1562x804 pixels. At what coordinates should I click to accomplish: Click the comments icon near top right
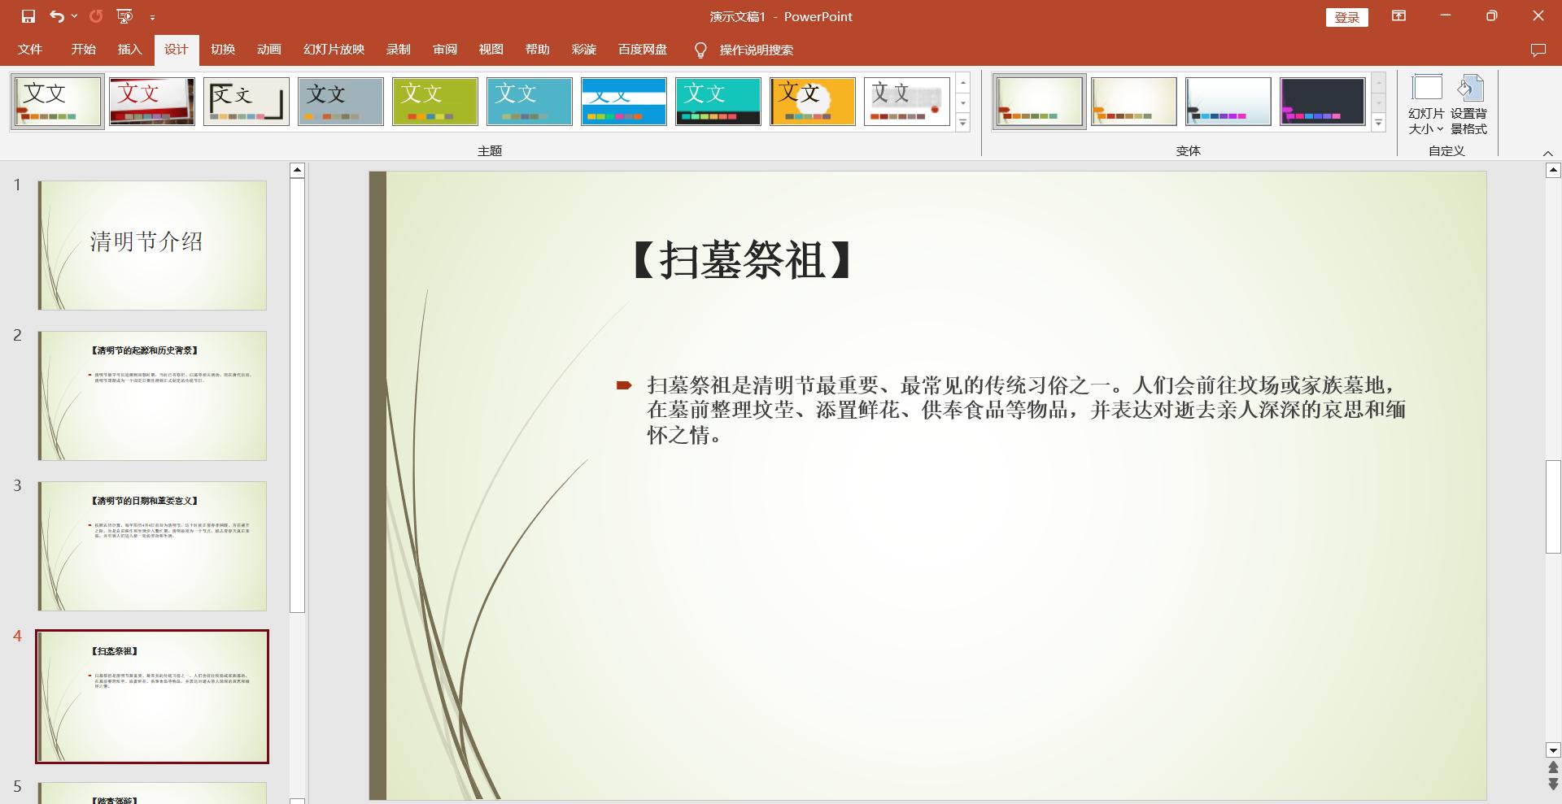[1538, 50]
